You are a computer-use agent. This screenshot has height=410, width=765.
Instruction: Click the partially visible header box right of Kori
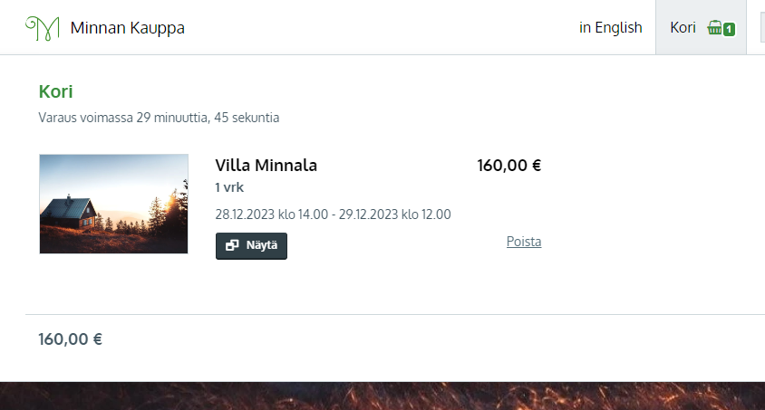(x=762, y=27)
